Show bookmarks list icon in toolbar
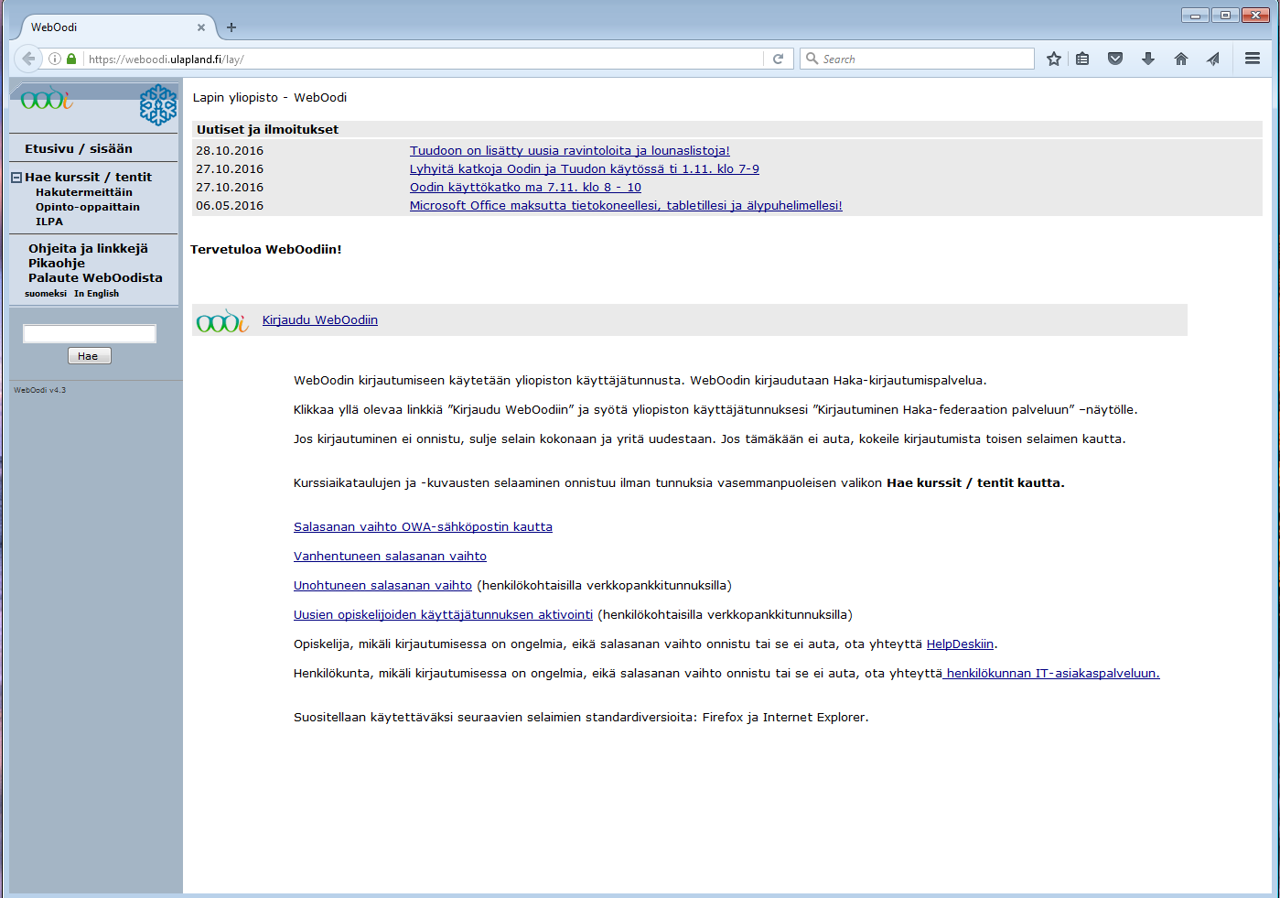 click(x=1082, y=59)
